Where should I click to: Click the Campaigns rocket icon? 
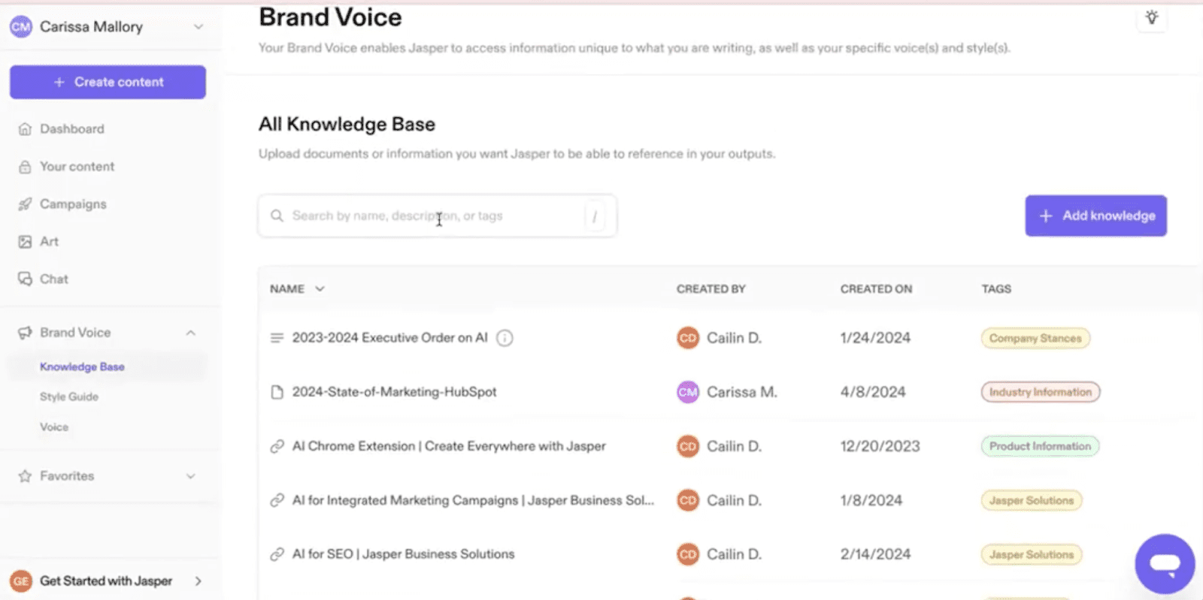coord(25,204)
